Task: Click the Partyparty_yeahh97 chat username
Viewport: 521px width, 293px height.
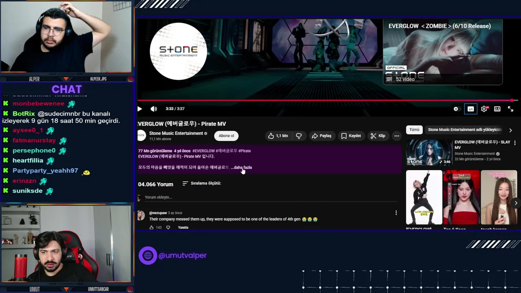Action: (45, 171)
